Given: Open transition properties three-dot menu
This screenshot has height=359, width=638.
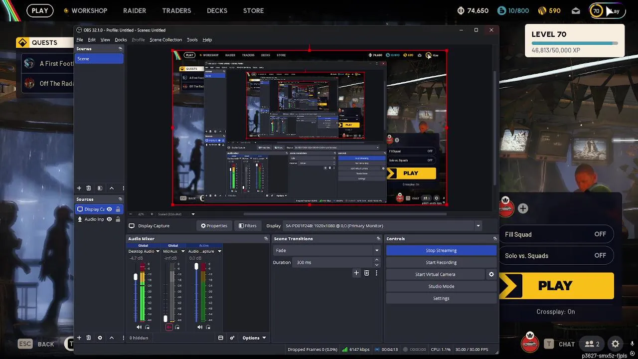Looking at the screenshot, I should coord(376,273).
